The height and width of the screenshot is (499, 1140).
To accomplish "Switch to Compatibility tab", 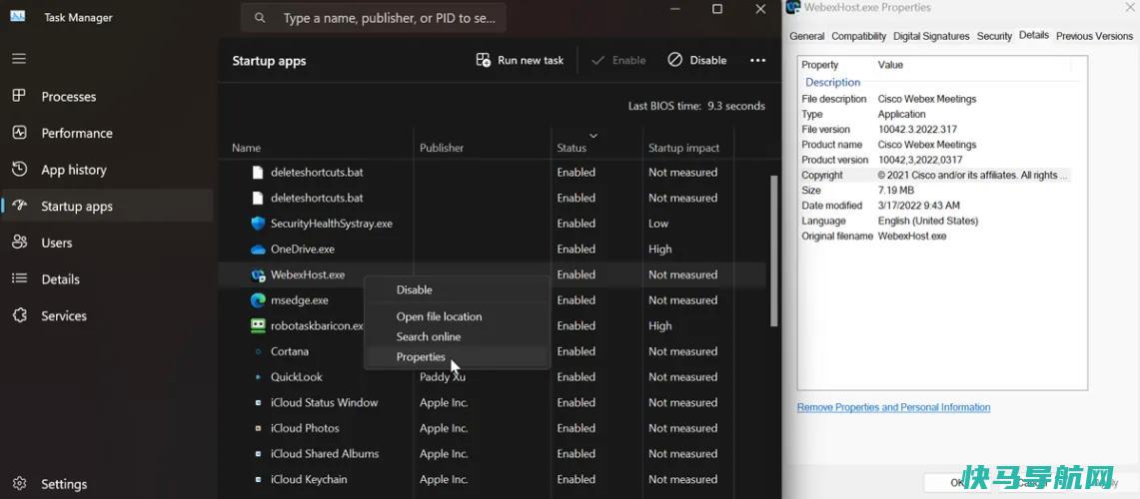I will pos(858,36).
